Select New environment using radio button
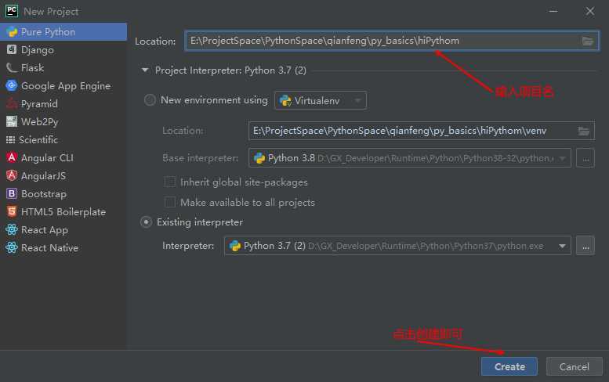The height and width of the screenshot is (382, 609). tap(150, 100)
